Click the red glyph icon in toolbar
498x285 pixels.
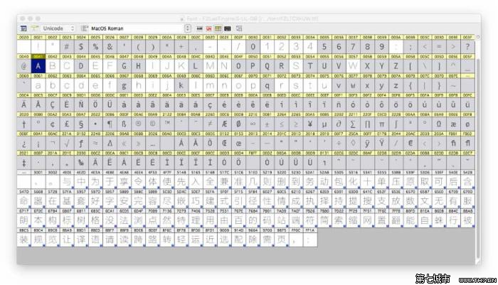tap(209, 28)
